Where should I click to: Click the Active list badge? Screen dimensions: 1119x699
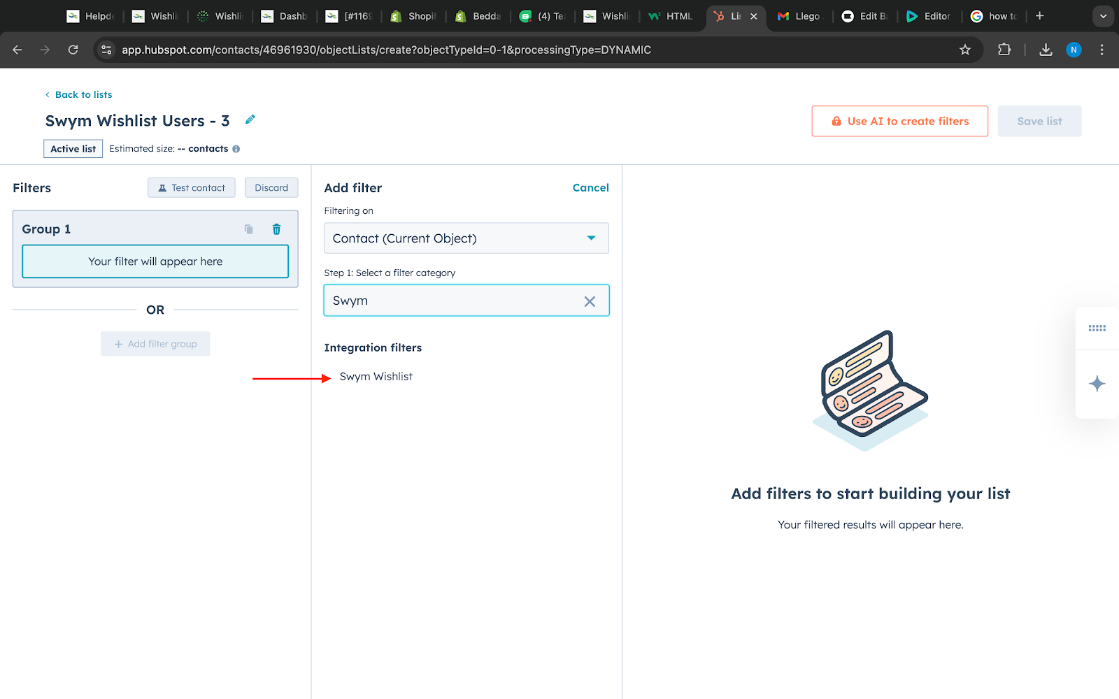(73, 149)
